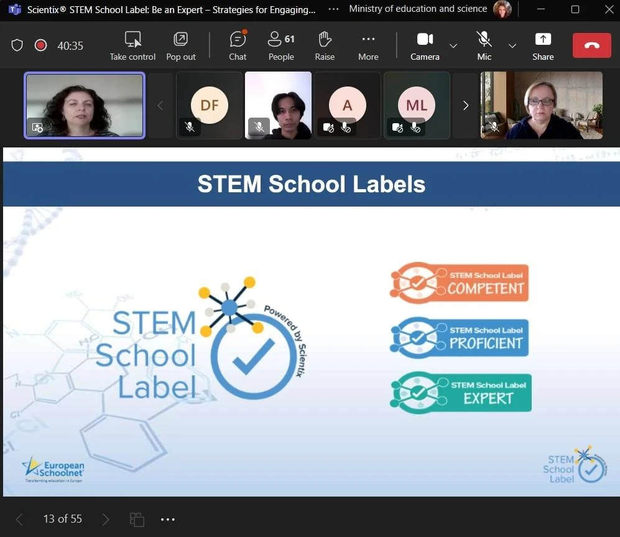Screen dimensions: 620x537
Task: Click muted mic icon on ML tile
Action: pyautogui.click(x=415, y=128)
